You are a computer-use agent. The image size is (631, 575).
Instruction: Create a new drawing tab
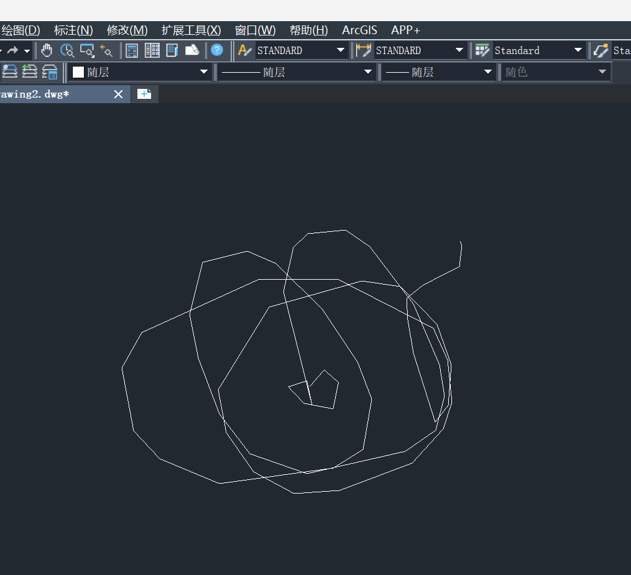tap(144, 94)
